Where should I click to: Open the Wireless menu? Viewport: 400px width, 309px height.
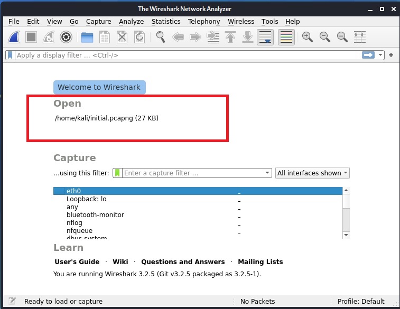241,22
